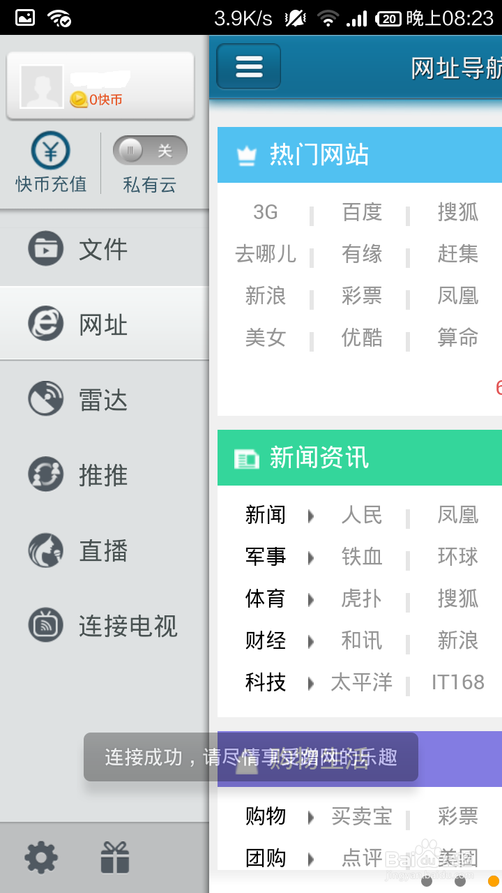Open the 百度 link
This screenshot has height=893, width=502.
coord(362,212)
